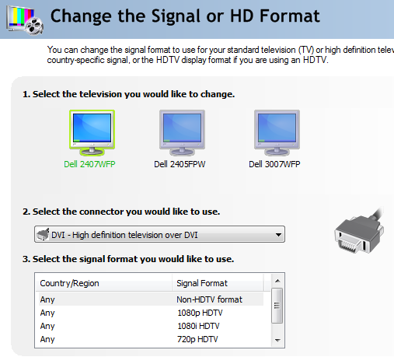Image resolution: width=394 pixels, height=364 pixels.
Task: Select the Dell 2405FPW monitor icon
Action: 182,132
